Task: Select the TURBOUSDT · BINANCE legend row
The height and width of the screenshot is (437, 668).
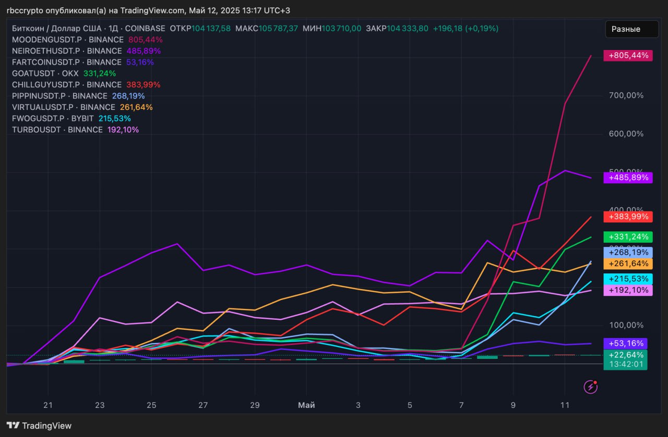Action: [75, 130]
